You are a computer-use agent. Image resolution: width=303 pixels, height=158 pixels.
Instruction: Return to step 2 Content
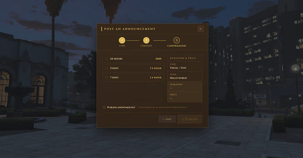coord(146,40)
